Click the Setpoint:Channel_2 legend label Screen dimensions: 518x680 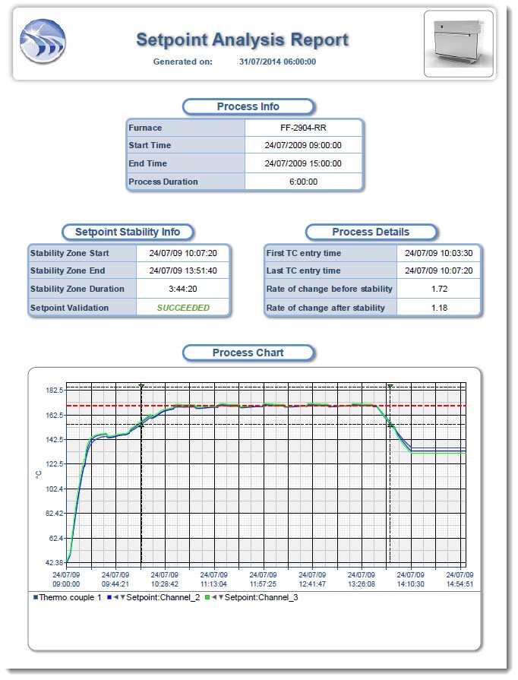[x=163, y=597]
